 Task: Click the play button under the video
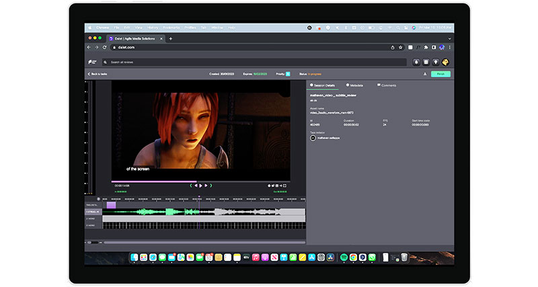(x=200, y=186)
